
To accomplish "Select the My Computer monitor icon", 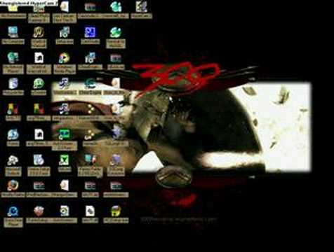I will 13,32.
